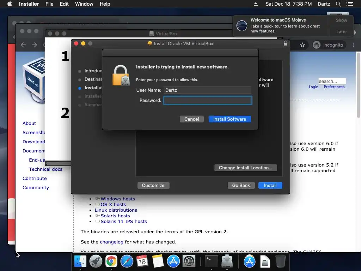Open the Windows hosts download link
361x271 pixels.
pyautogui.click(x=118, y=199)
